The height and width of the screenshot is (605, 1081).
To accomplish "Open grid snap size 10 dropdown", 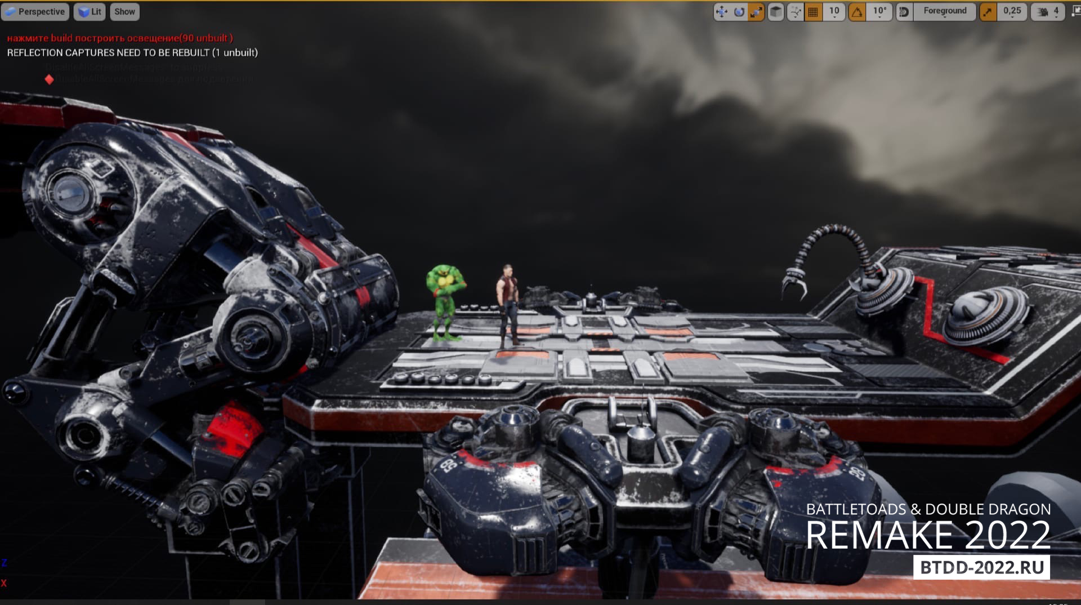I will [834, 11].
